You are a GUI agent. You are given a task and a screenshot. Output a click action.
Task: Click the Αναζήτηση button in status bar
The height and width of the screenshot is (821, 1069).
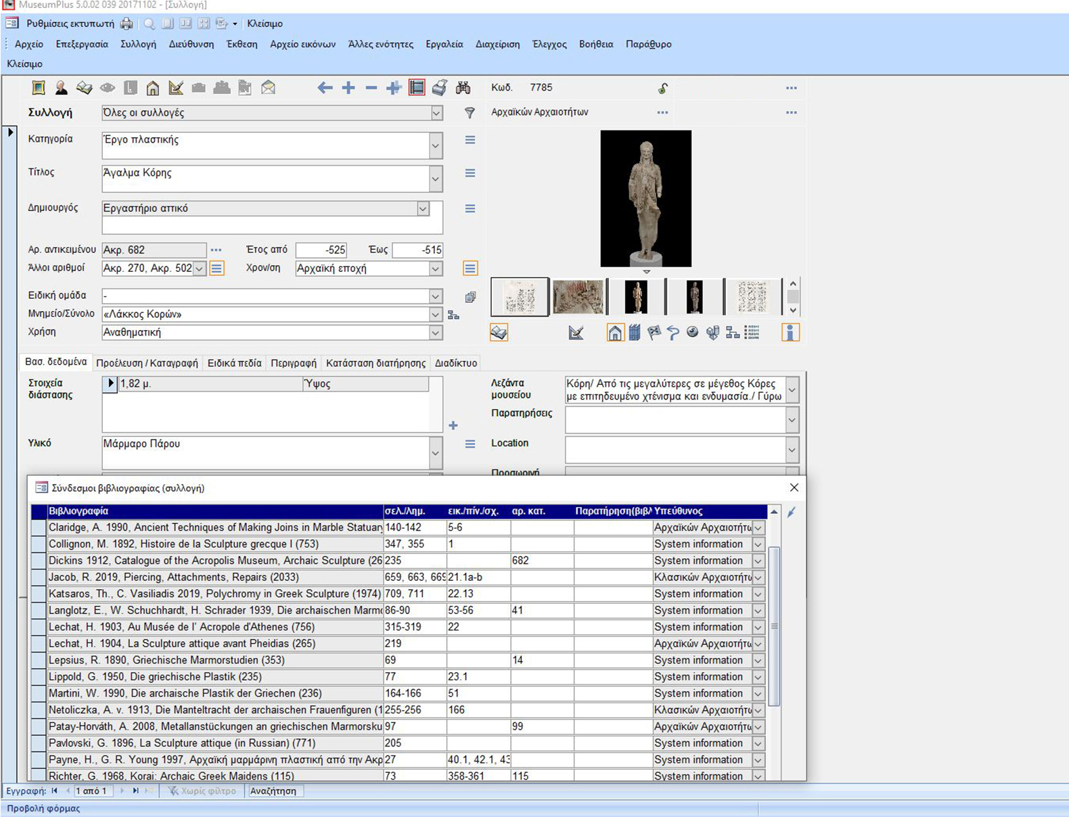273,791
